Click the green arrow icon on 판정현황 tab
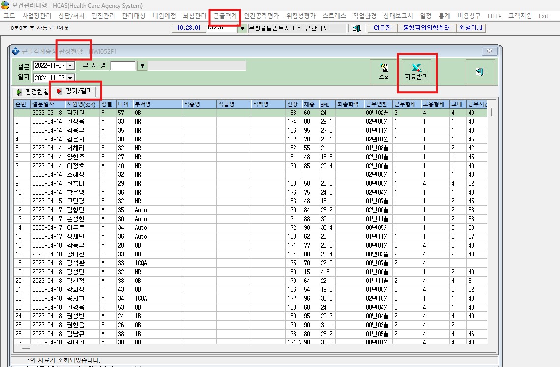 click(x=19, y=92)
